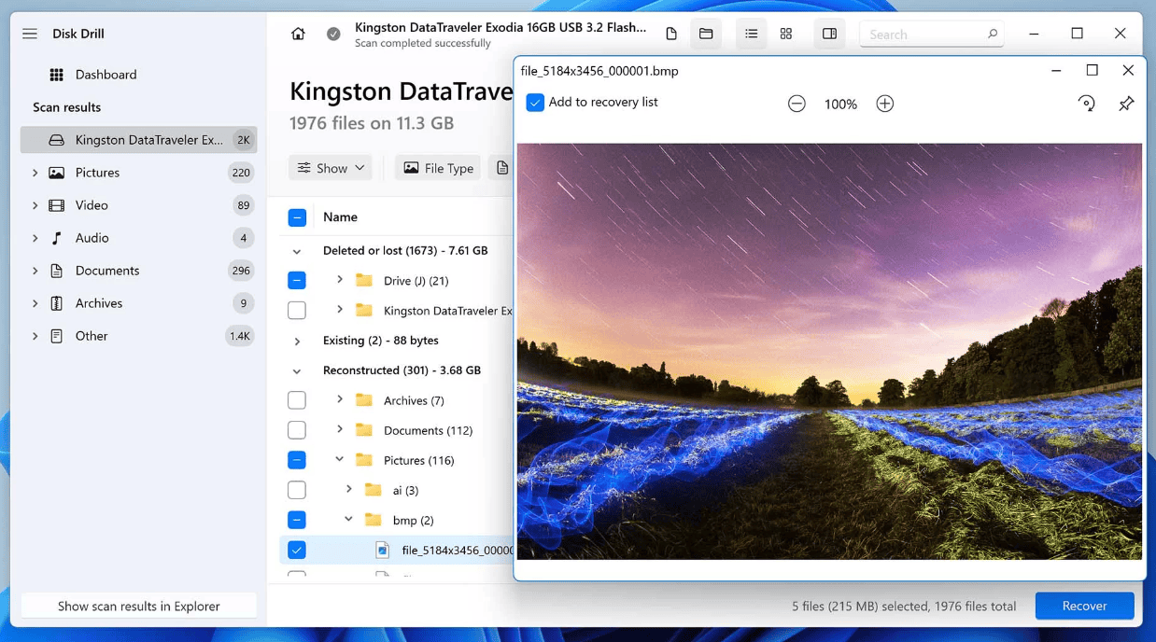The image size is (1156, 642).
Task: Switch to grid thumbnail view
Action: pos(786,34)
